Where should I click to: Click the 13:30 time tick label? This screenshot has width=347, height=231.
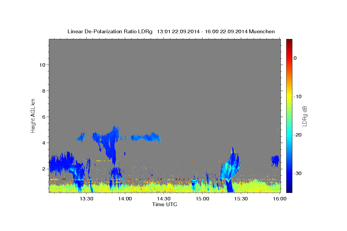86,199
